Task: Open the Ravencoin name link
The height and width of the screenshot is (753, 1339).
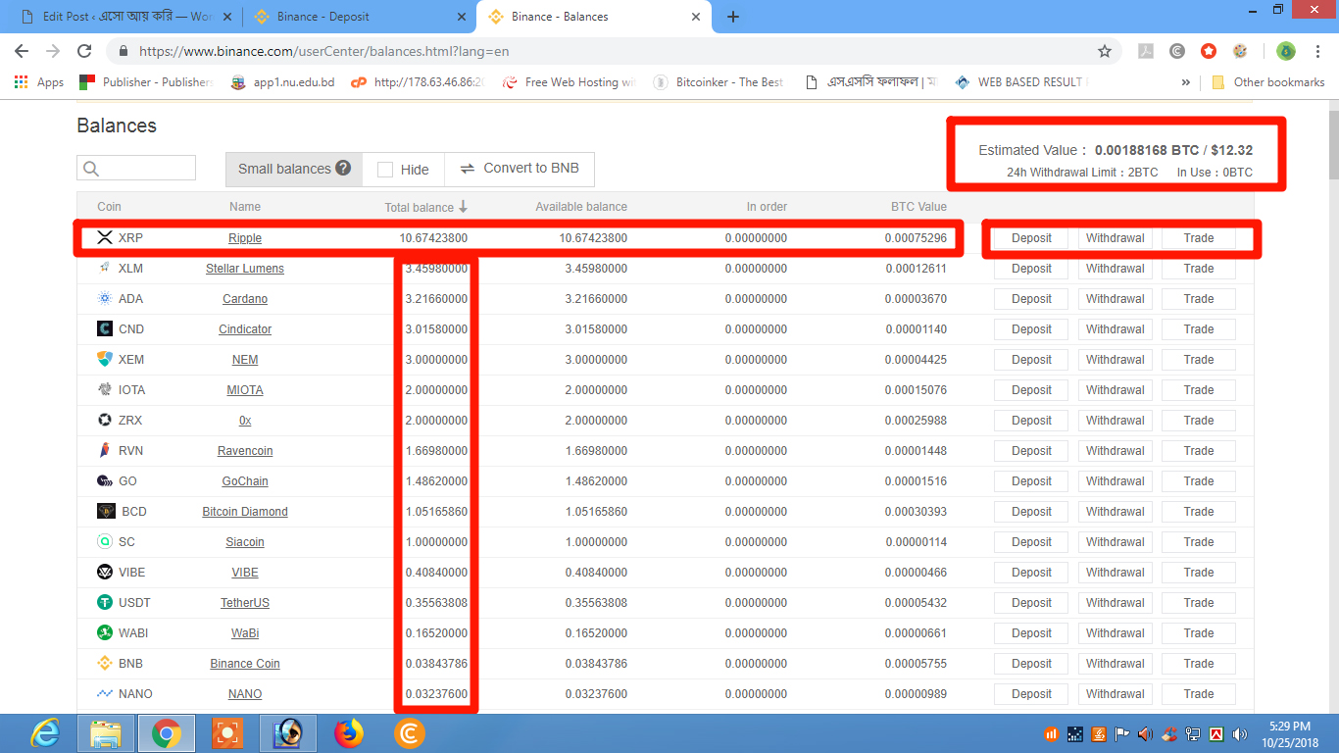Action: click(x=245, y=451)
